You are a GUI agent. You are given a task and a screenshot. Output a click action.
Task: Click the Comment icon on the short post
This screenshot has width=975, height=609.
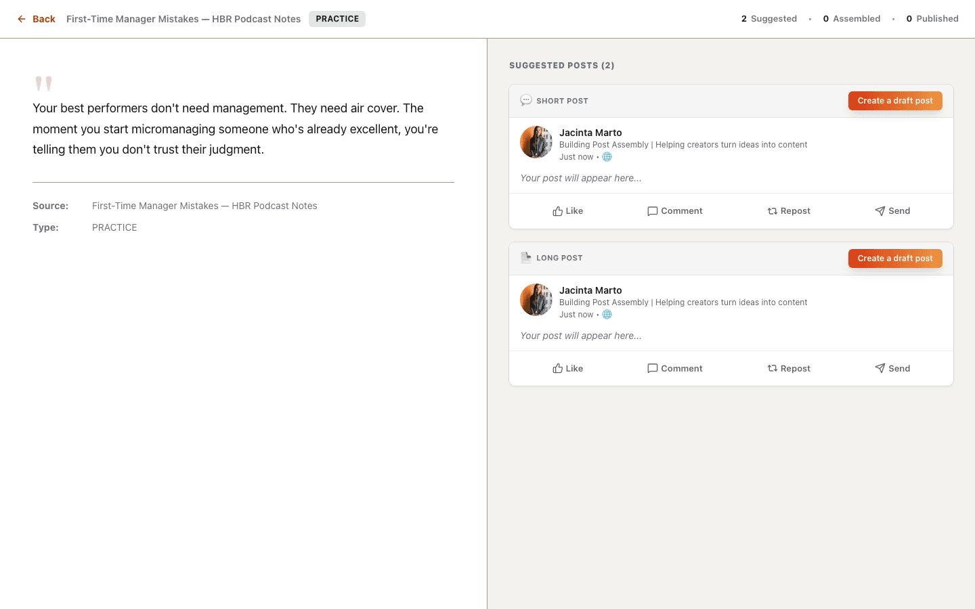point(652,210)
